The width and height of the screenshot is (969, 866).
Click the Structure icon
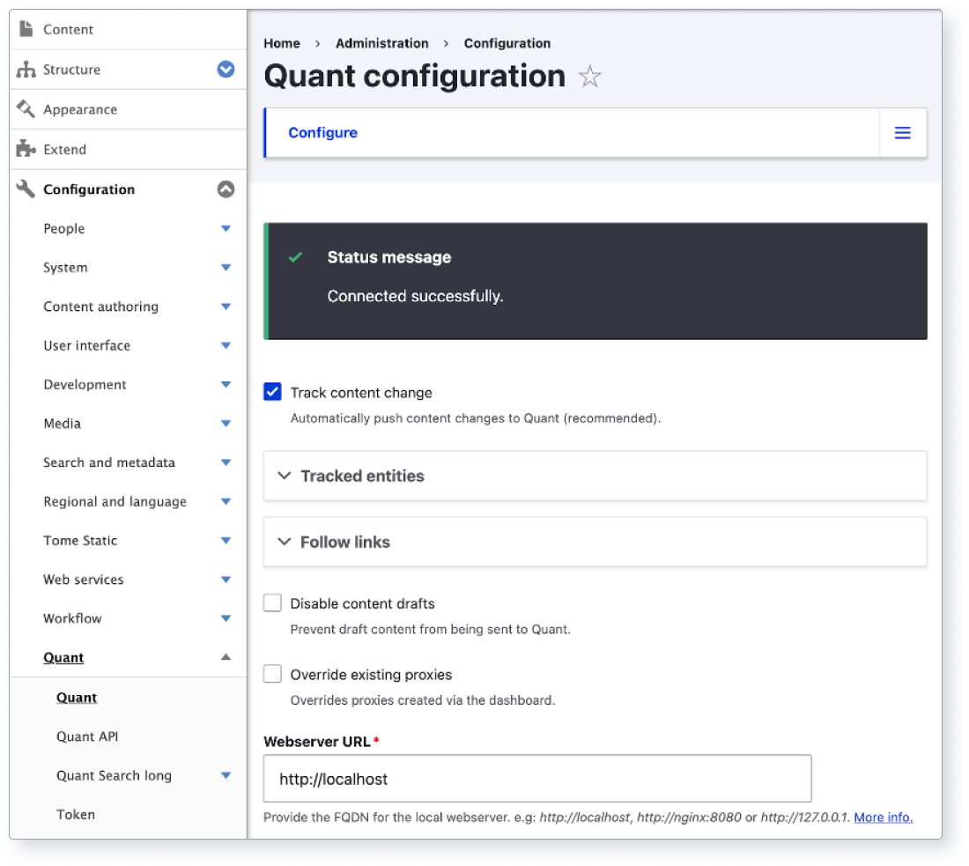point(25,69)
